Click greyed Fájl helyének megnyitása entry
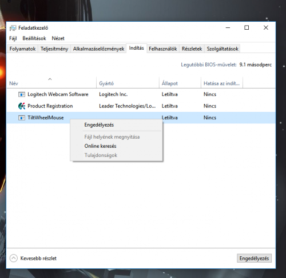Screen dimensions: 286x278 116,137
